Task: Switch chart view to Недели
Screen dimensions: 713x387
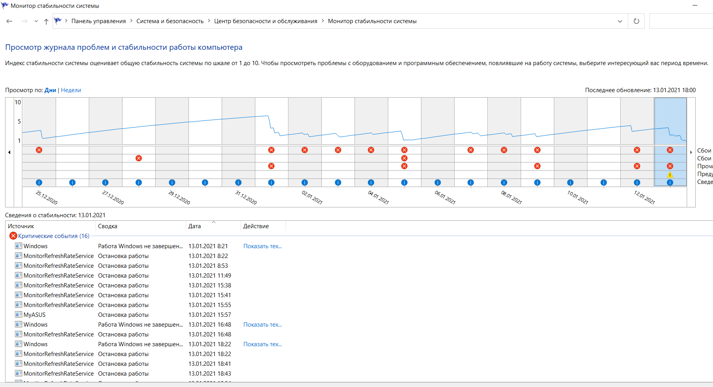Action: 71,90
